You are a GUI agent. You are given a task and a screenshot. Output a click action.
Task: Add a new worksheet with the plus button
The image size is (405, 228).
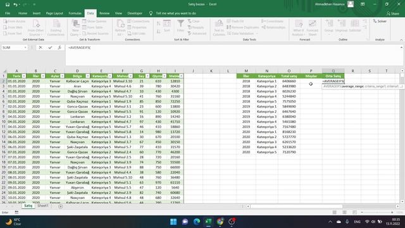[61, 206]
